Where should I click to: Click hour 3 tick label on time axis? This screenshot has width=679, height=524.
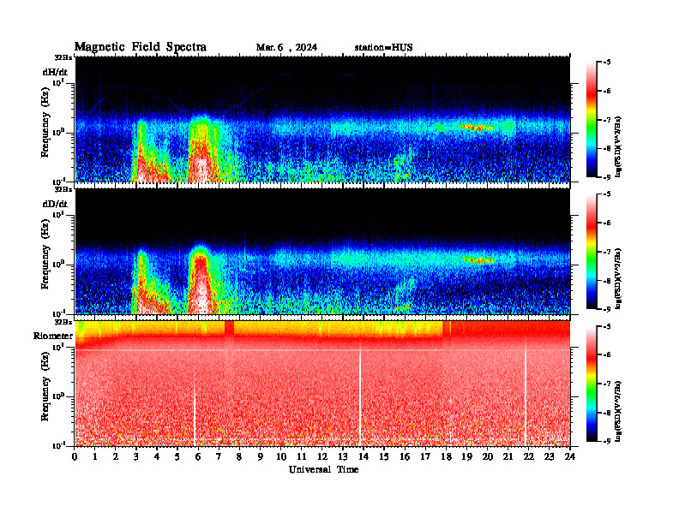click(137, 456)
